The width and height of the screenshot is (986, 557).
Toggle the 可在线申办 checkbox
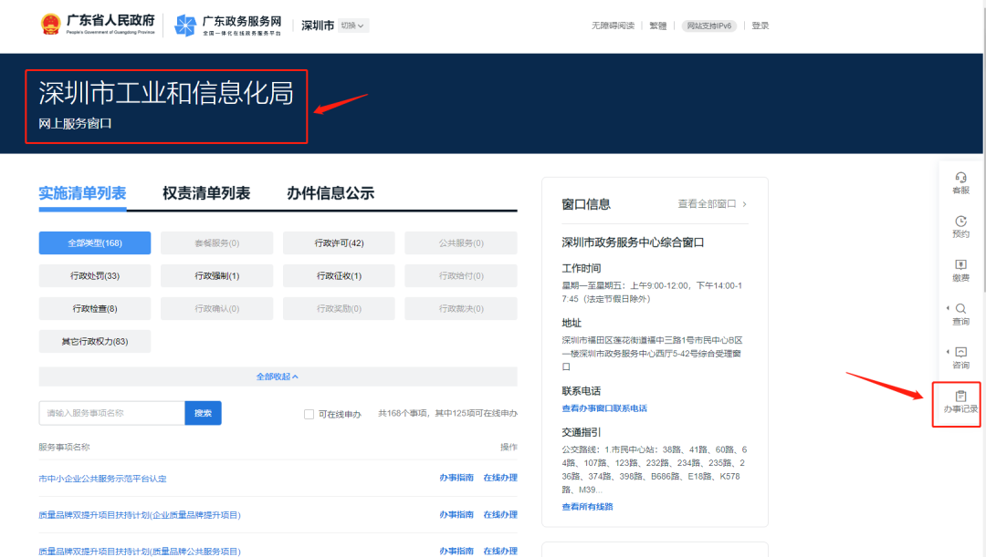pos(309,414)
